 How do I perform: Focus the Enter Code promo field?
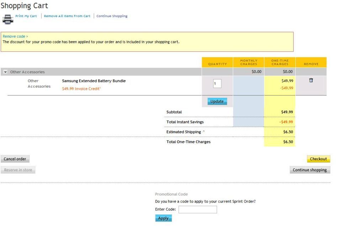(x=197, y=209)
